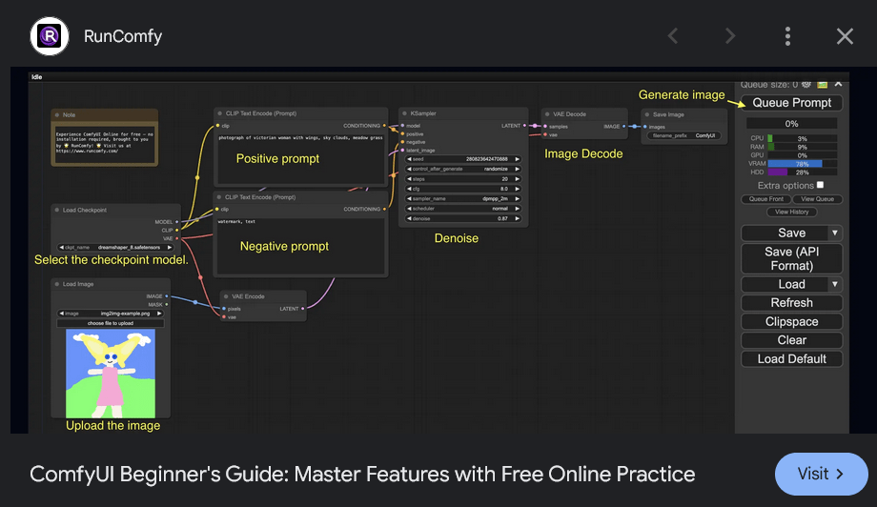Expand the Load button dropdown arrow
Viewport: 877px width, 507px height.
(835, 284)
